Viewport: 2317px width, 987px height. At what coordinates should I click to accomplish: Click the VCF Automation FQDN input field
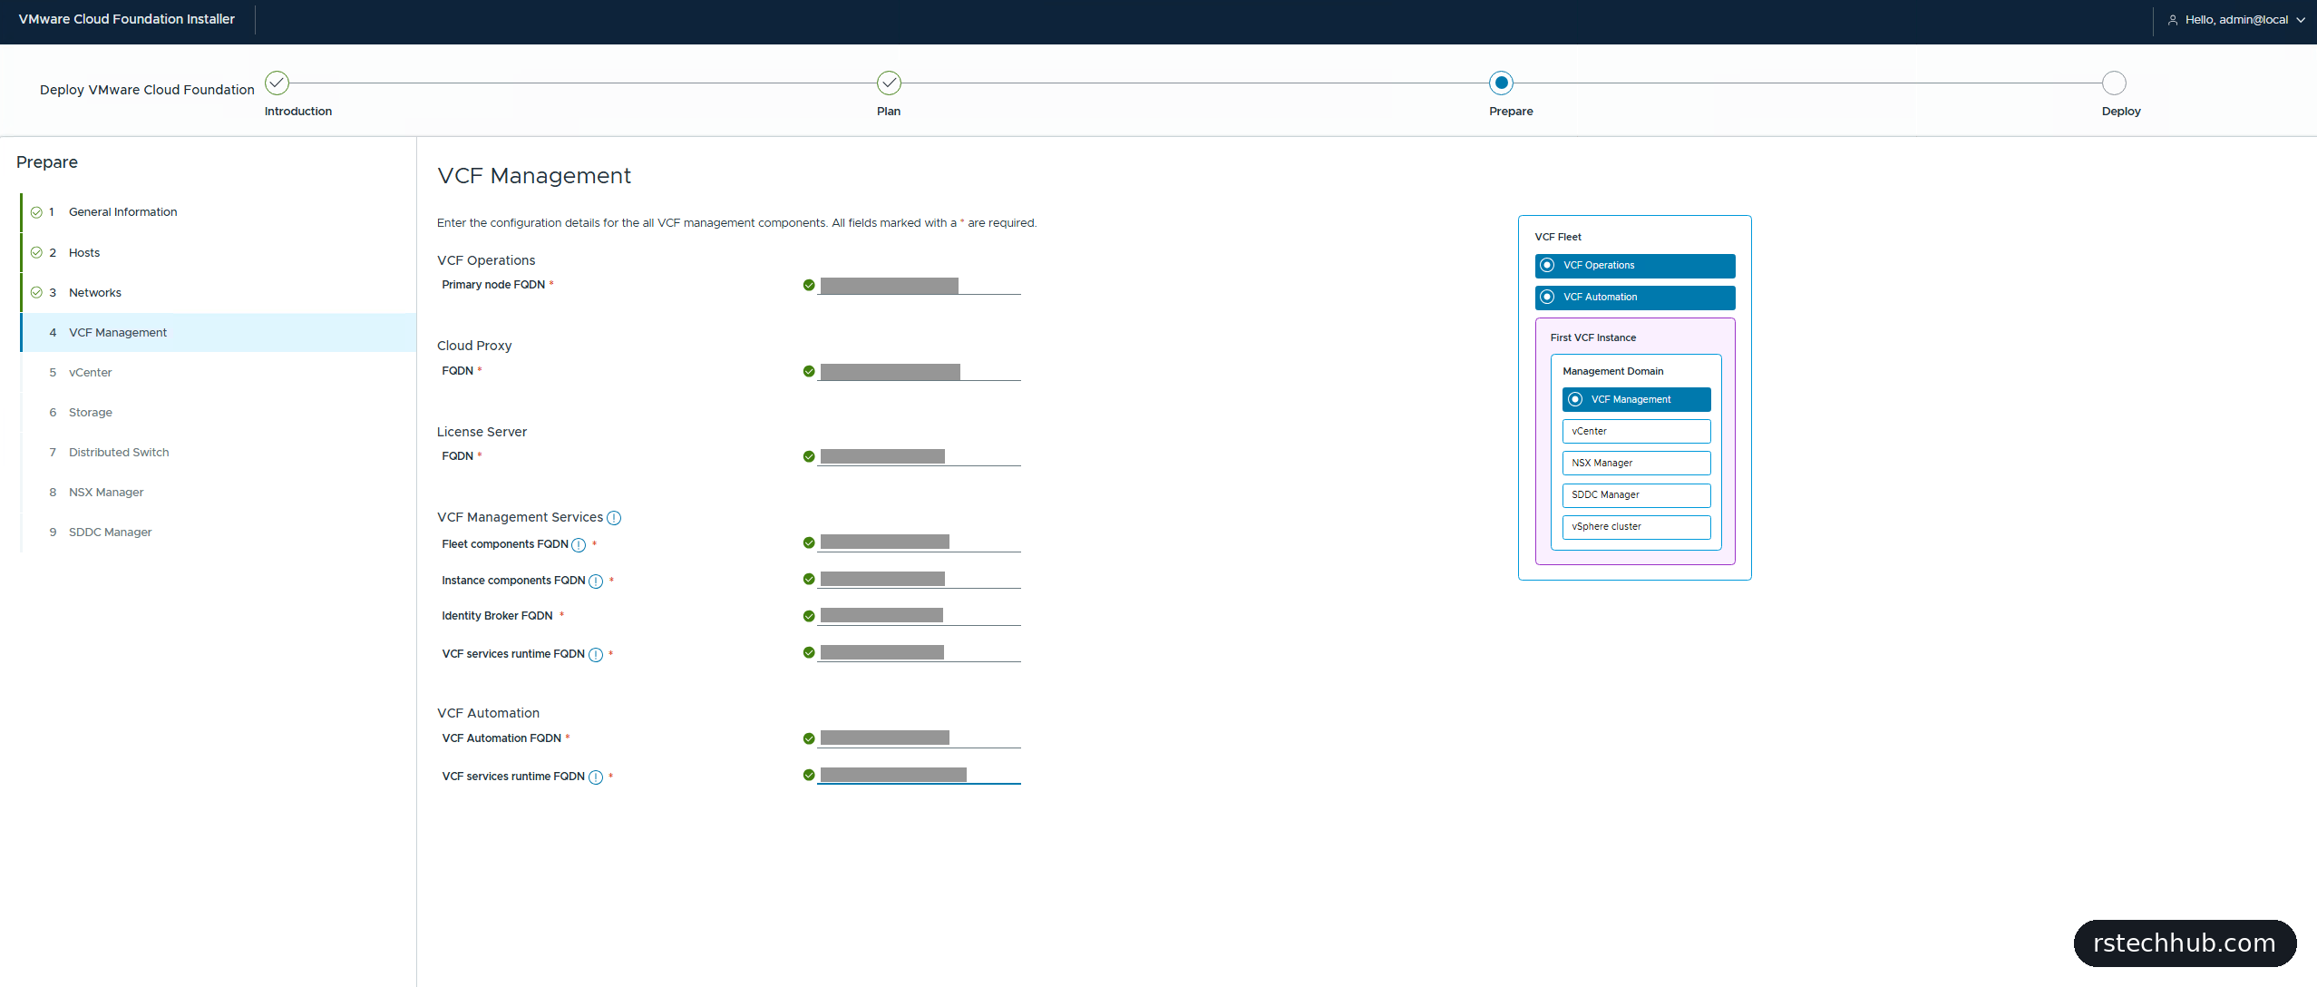919,738
